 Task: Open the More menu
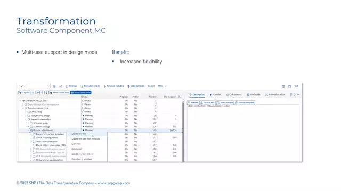tap(162, 86)
